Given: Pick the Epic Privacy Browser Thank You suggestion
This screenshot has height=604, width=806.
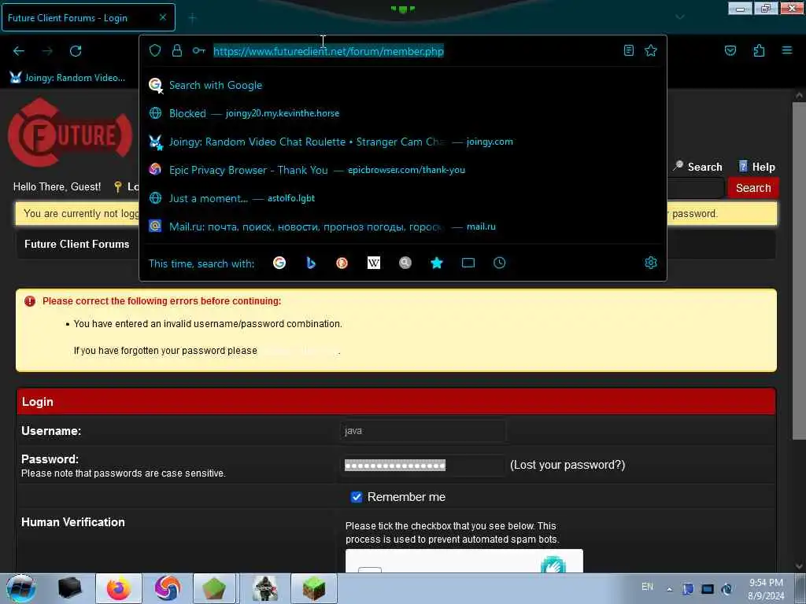Looking at the screenshot, I should pyautogui.click(x=402, y=170).
